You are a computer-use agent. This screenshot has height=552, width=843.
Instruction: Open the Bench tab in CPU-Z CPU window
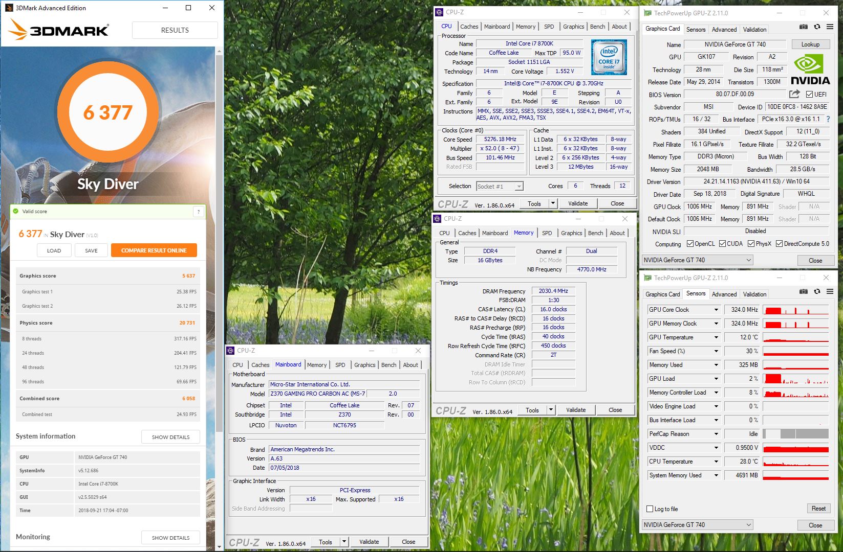tap(597, 27)
